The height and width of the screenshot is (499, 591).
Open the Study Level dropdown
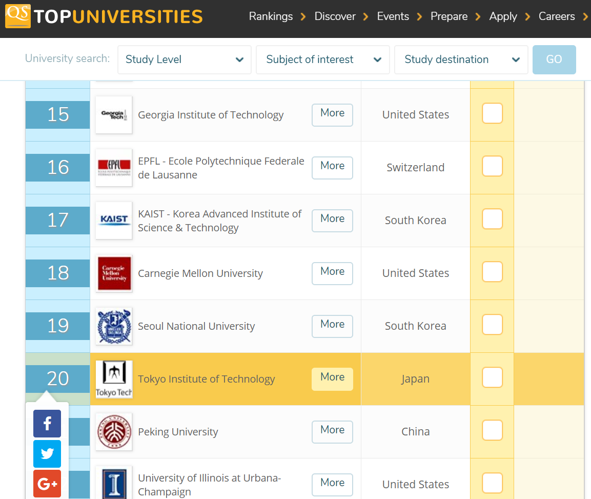(184, 59)
